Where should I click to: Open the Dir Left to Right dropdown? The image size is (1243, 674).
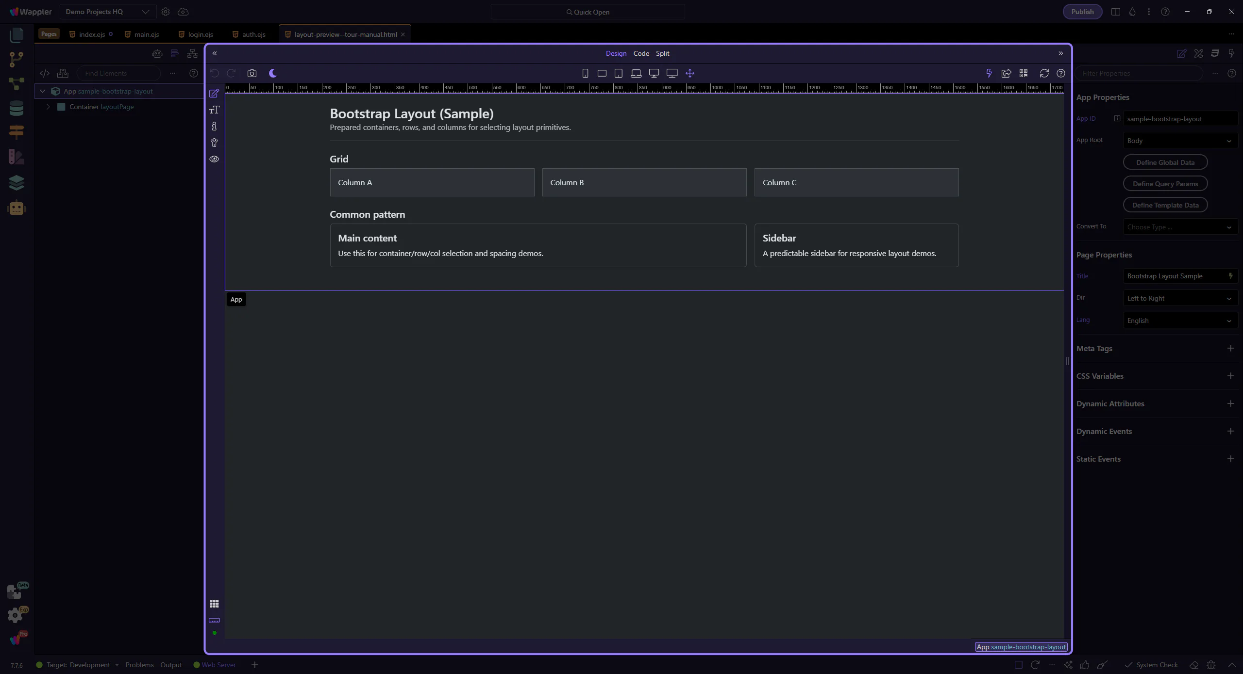click(x=1180, y=298)
